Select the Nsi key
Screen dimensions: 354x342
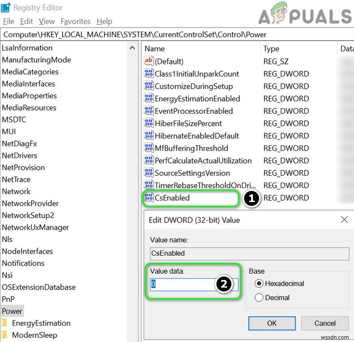coord(7,275)
